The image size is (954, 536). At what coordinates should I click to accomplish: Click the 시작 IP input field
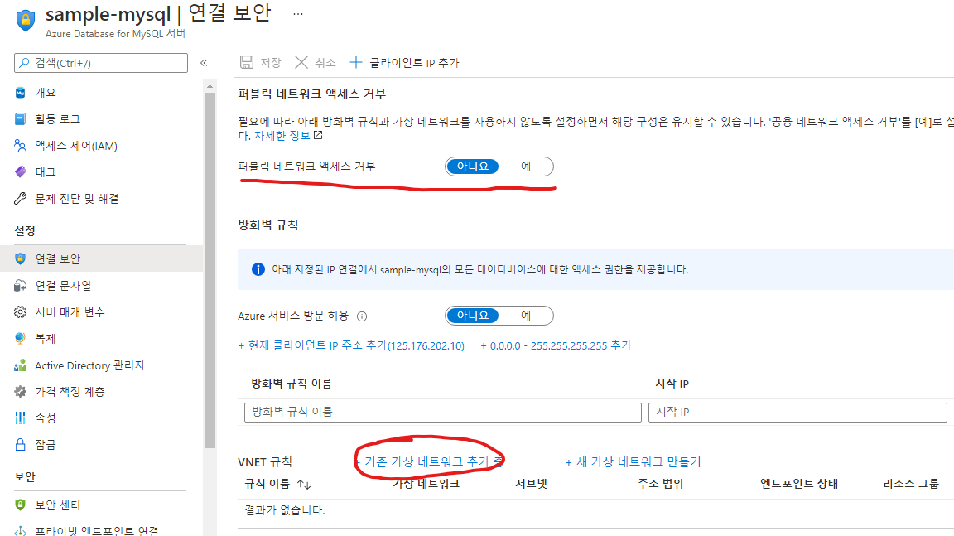coord(797,412)
